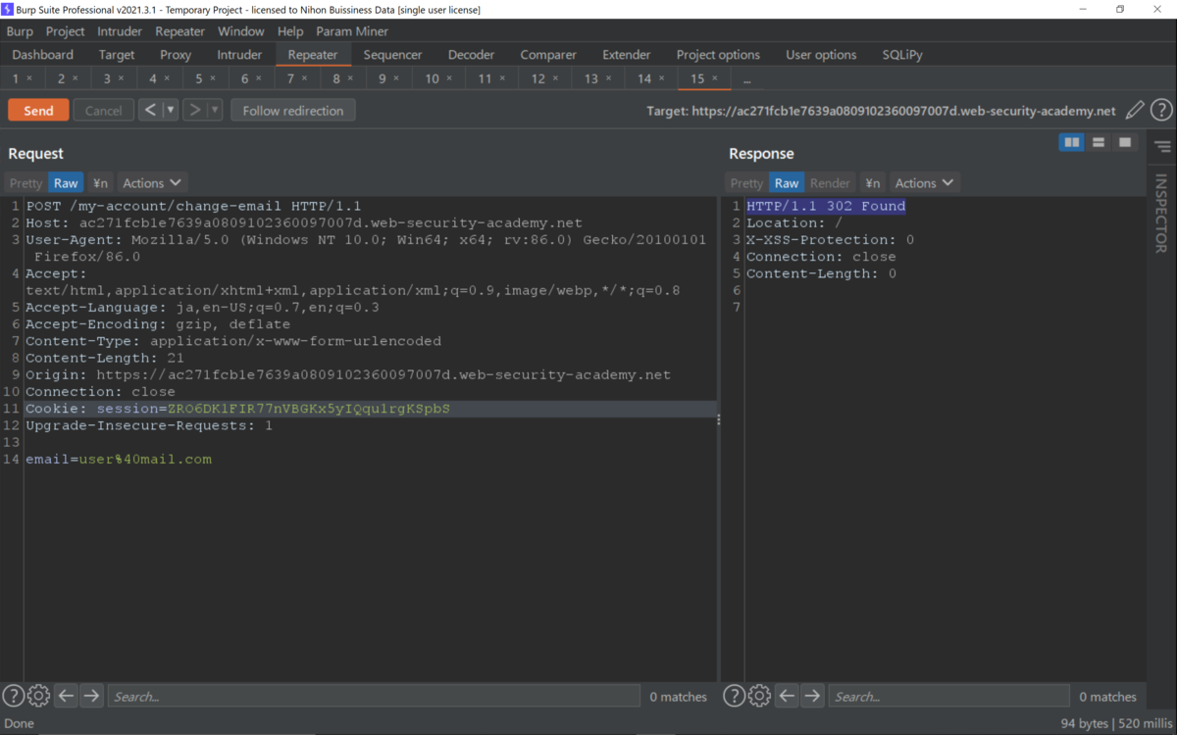Go to previous response search match
The width and height of the screenshot is (1177, 735).
[x=787, y=696]
